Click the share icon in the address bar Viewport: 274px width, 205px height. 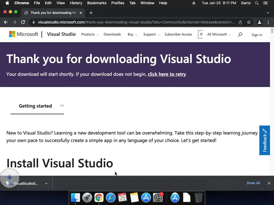240,22
